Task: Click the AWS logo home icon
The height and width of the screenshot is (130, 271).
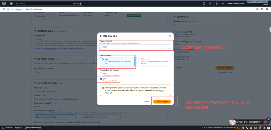Action: 4,3
